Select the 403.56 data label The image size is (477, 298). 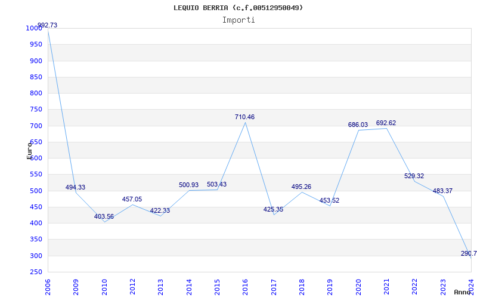(104, 216)
